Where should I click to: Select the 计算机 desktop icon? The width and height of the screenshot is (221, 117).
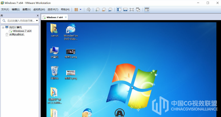click(x=55, y=52)
